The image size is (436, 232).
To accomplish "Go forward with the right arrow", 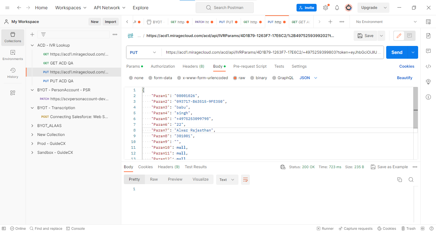I will click(x=28, y=8).
